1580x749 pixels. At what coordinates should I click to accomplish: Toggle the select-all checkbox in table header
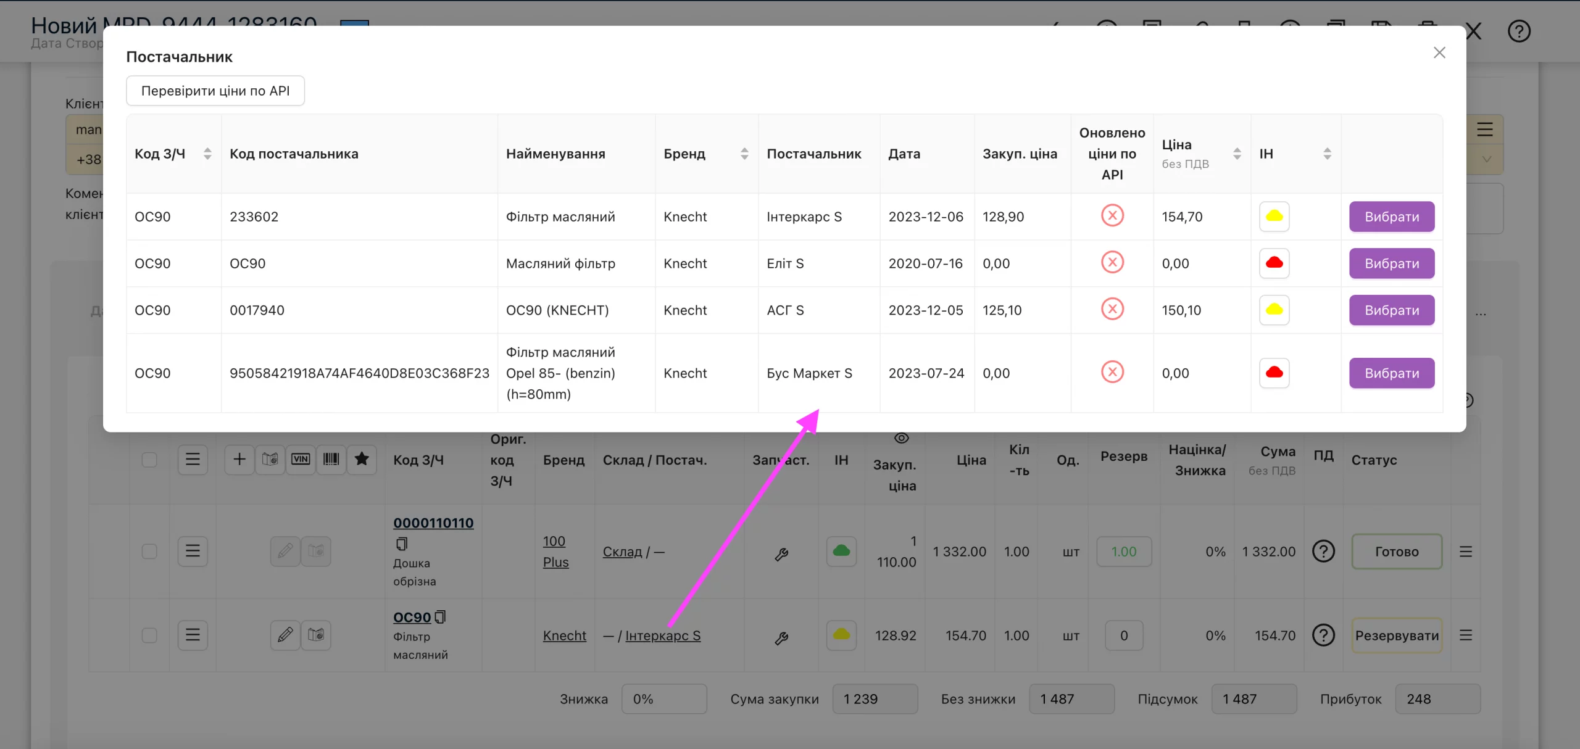coord(149,460)
